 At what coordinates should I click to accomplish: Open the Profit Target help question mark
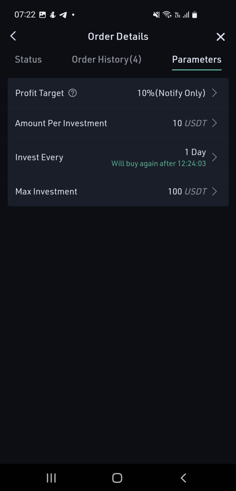[73, 93]
